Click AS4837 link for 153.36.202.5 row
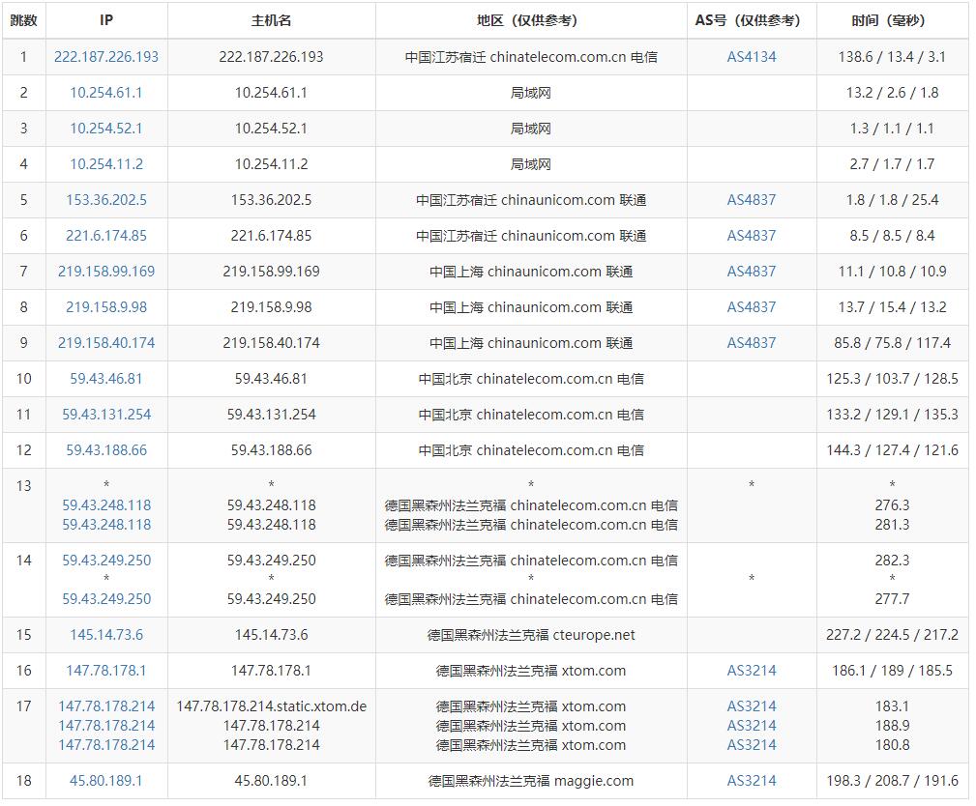Viewport: 976px width, 806px height. [x=752, y=200]
